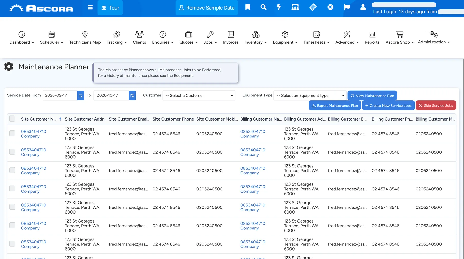The image size is (464, 259).
Task: Open calendar picker for Service Date From
Action: [80, 96]
